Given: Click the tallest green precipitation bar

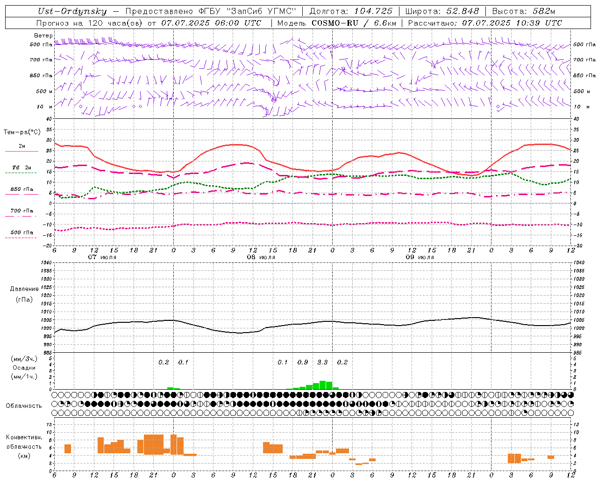Looking at the screenshot, I should point(322,385).
